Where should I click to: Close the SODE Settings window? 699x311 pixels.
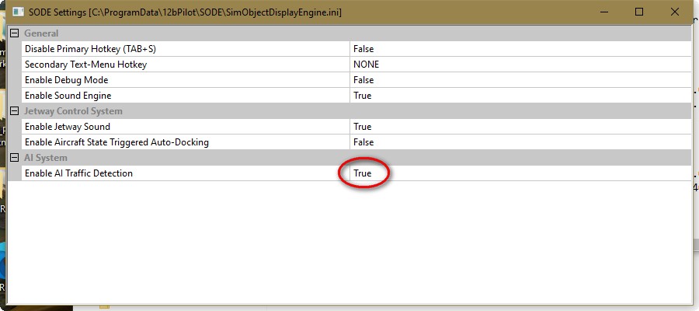(675, 12)
